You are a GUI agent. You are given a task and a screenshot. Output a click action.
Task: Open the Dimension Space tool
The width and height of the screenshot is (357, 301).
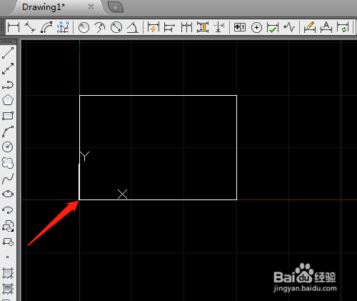pyautogui.click(x=203, y=27)
